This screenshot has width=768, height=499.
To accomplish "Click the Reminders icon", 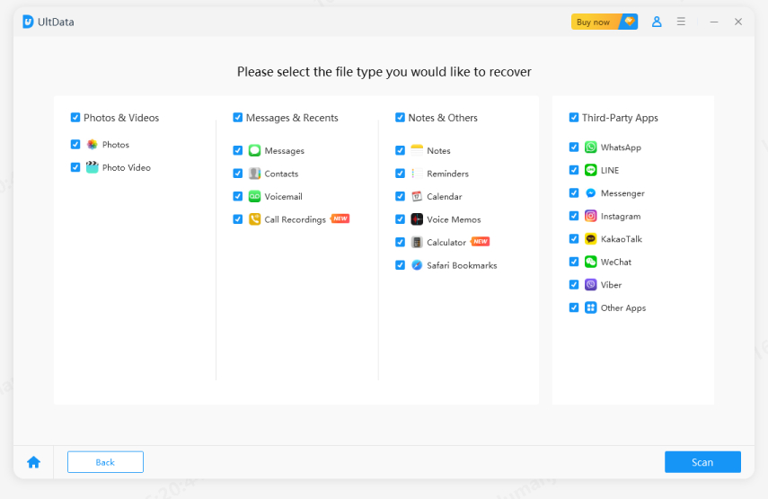I will tap(417, 174).
